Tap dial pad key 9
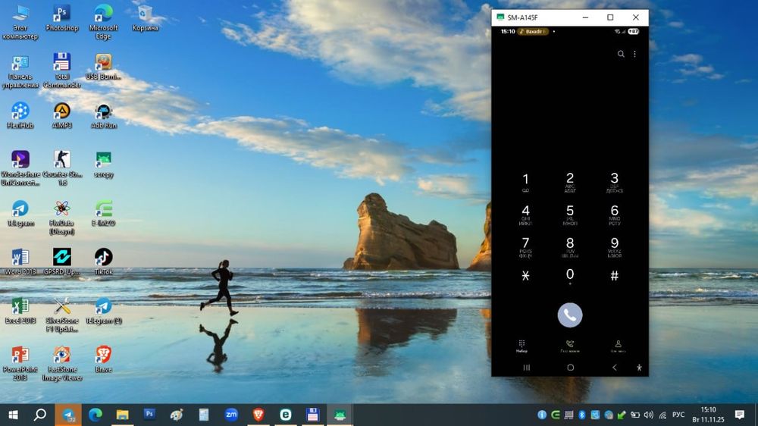 pos(615,247)
